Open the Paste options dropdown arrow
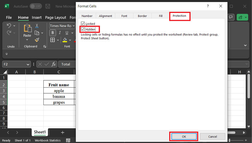 pos(27,40)
